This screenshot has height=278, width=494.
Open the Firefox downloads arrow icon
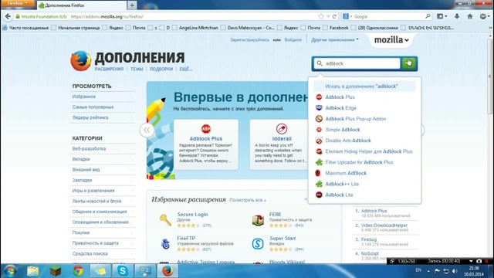[x=457, y=16]
